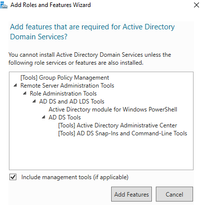Select the AD DS Tools label

pos(65,117)
